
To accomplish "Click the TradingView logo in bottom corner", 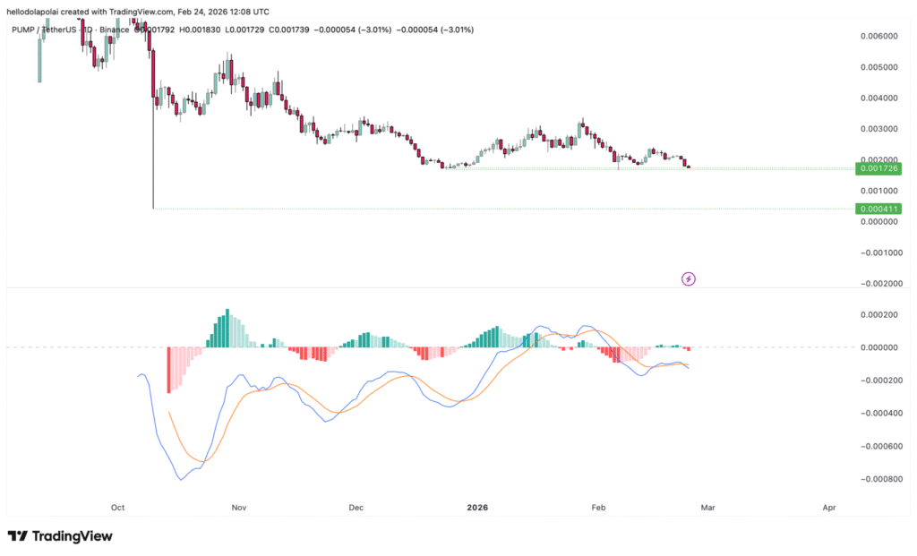I will [x=58, y=535].
